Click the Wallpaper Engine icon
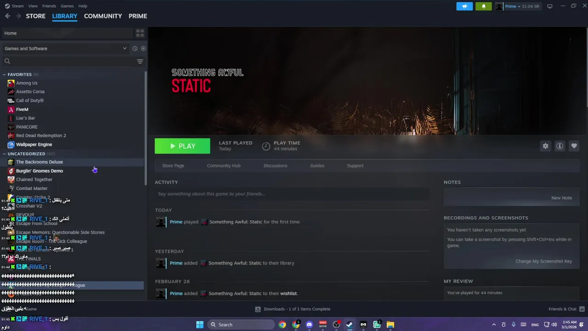The height and width of the screenshot is (331, 588). [11, 144]
